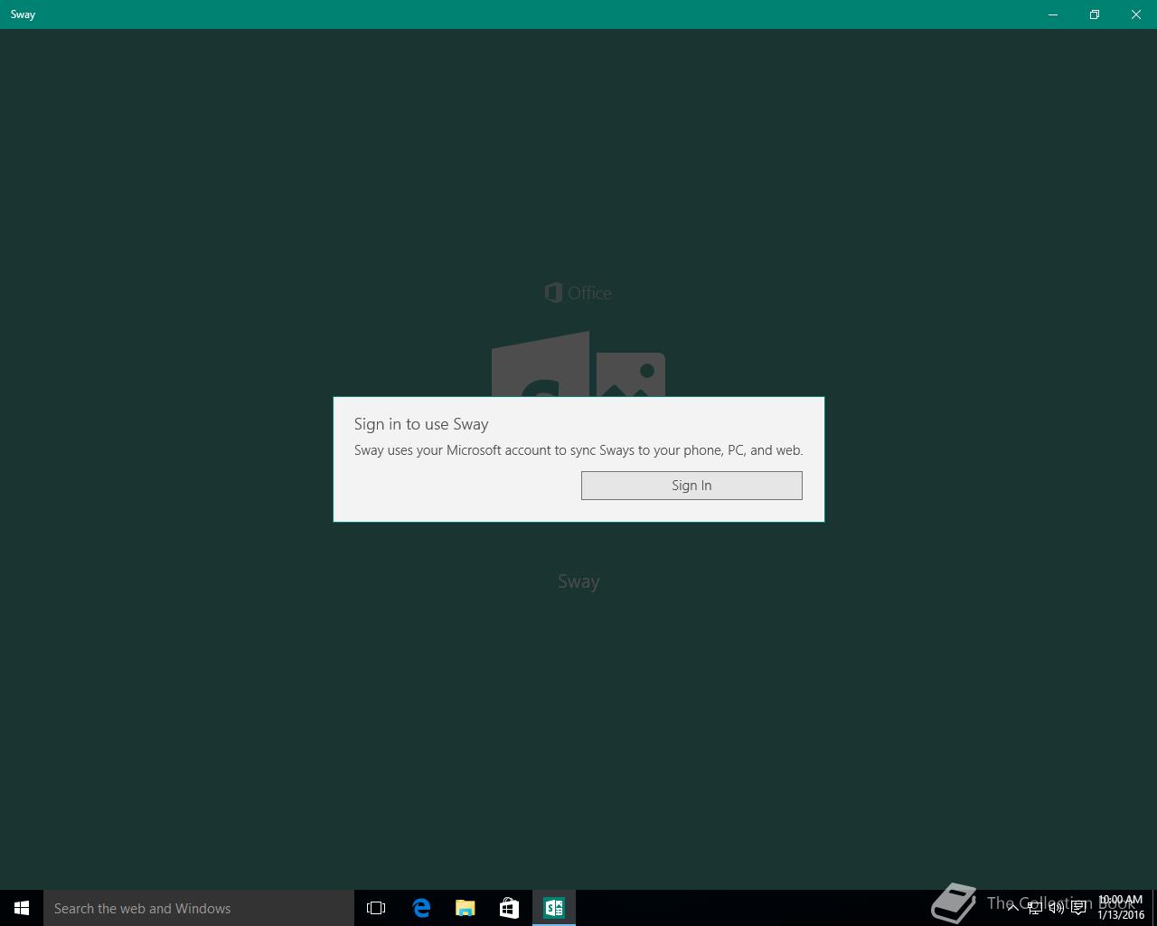Open Task View from the taskbar
Image resolution: width=1157 pixels, height=926 pixels.
(376, 908)
